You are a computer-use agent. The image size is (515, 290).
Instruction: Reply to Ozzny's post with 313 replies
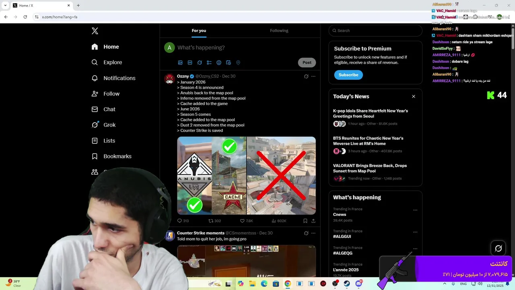pyautogui.click(x=183, y=221)
